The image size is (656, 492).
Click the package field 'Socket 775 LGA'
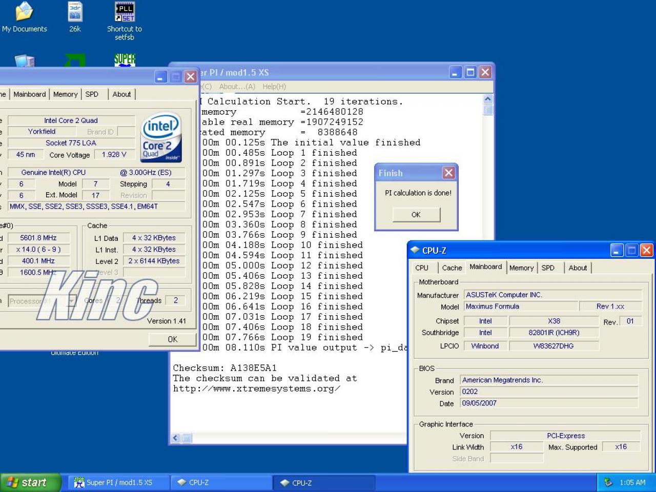point(71,143)
